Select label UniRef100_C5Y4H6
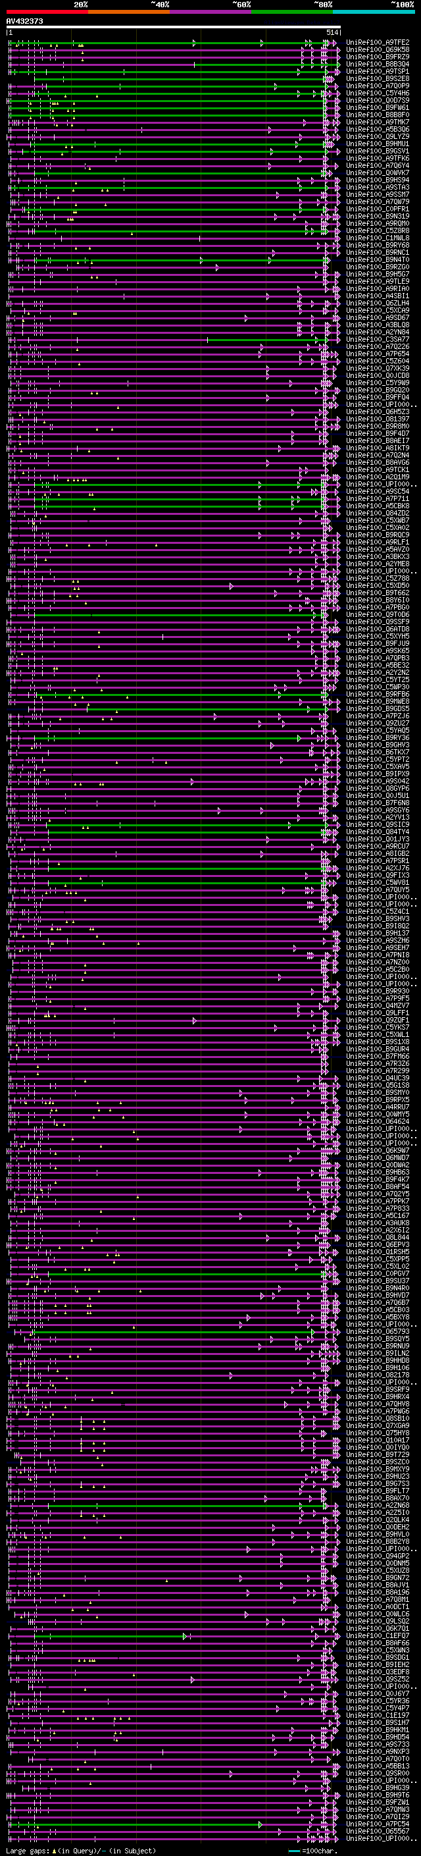 (378, 93)
